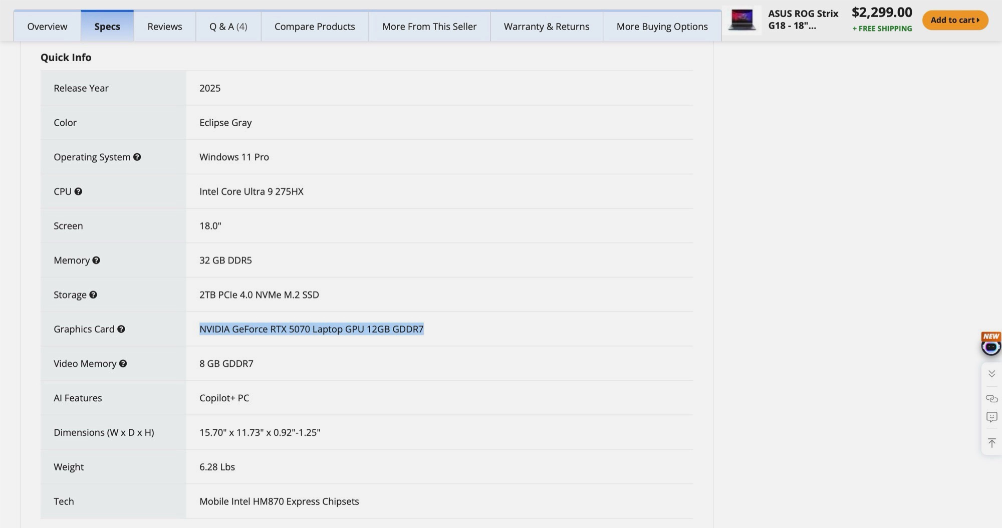The height and width of the screenshot is (528, 1002).
Task: Click the chain link icon in the side toolbar
Action: tap(991, 399)
